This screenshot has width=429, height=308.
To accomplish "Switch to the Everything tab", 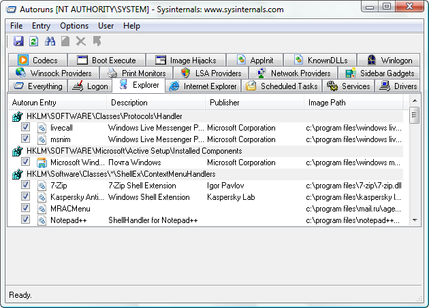I will coord(37,86).
